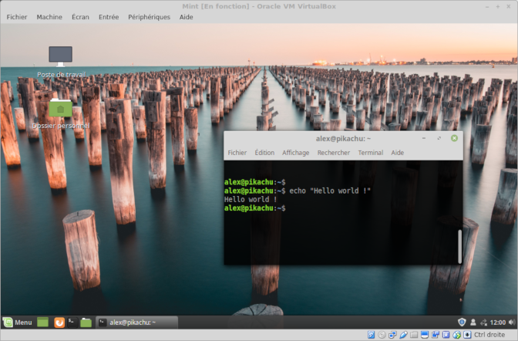Screen dimensions: 518x341
Task: Open file manager from panel launcher
Action: tap(86, 322)
